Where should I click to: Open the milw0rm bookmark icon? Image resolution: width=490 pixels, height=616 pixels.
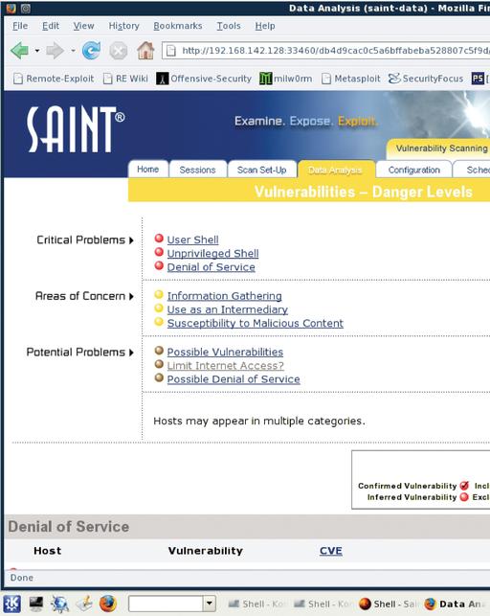[x=265, y=79]
